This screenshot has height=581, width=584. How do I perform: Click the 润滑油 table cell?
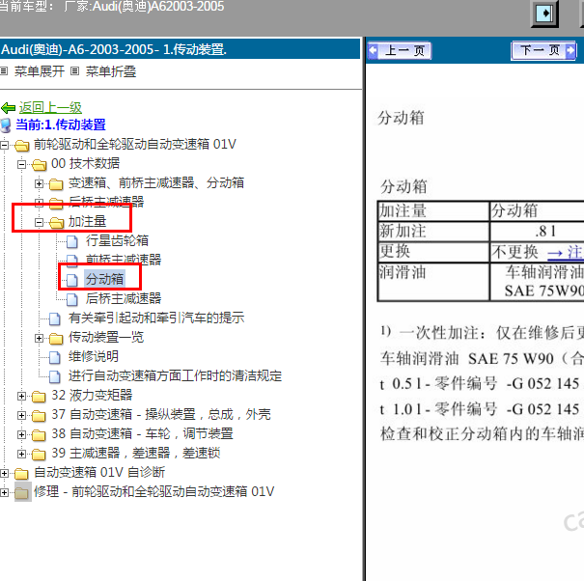pos(433,281)
